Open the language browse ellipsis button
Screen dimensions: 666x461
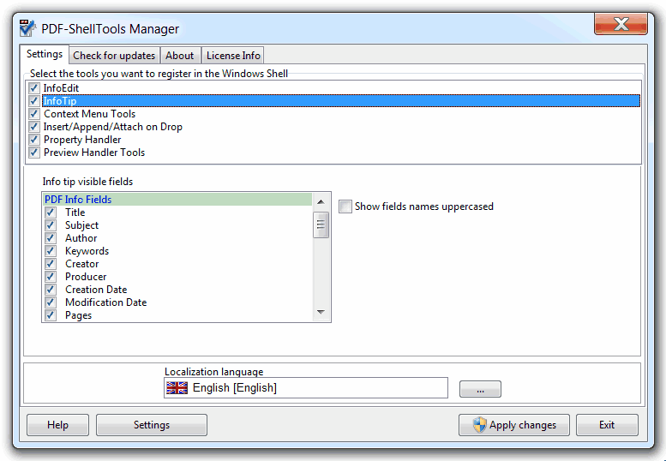[480, 390]
